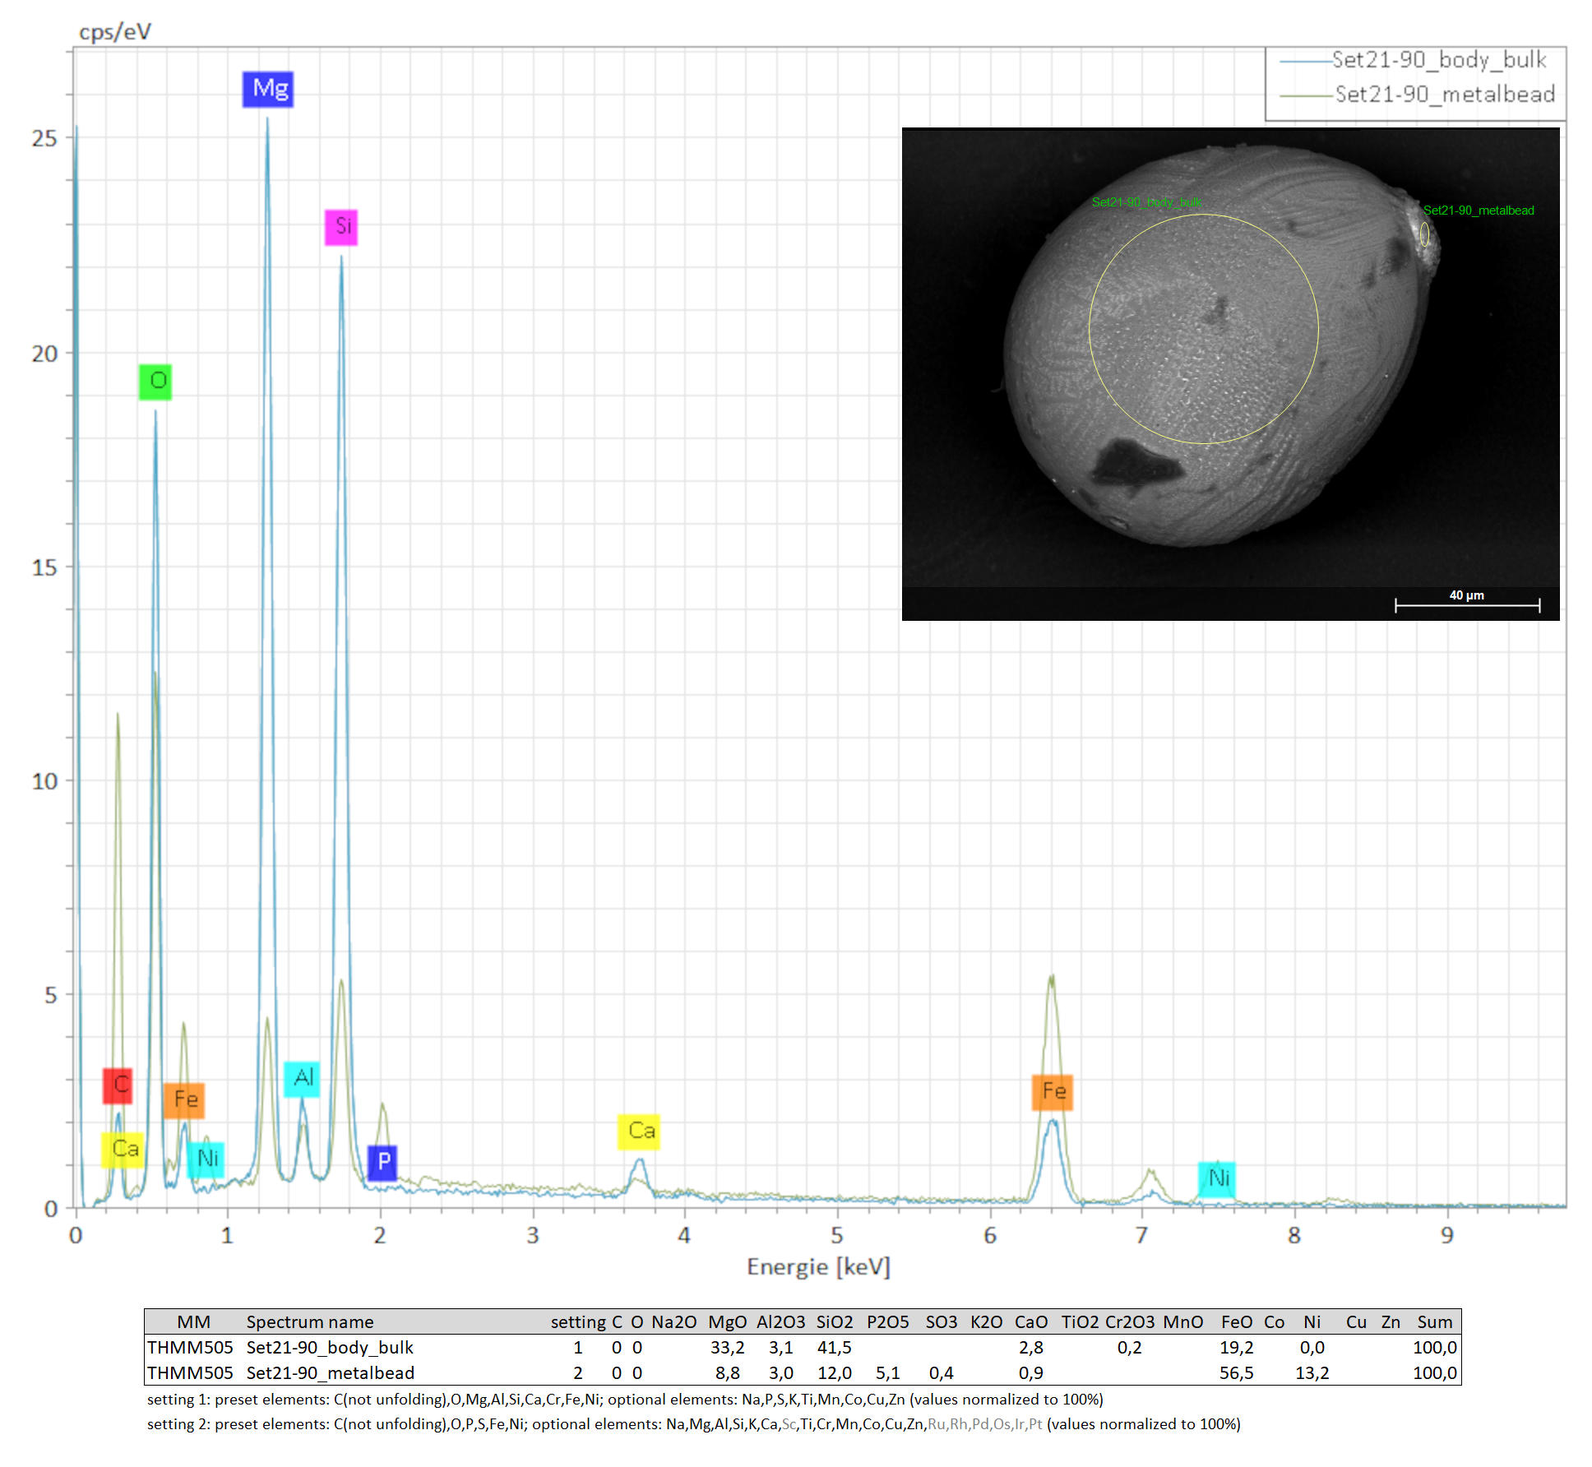
Task: Click the FeO column header in table
Action: pos(1236,1321)
